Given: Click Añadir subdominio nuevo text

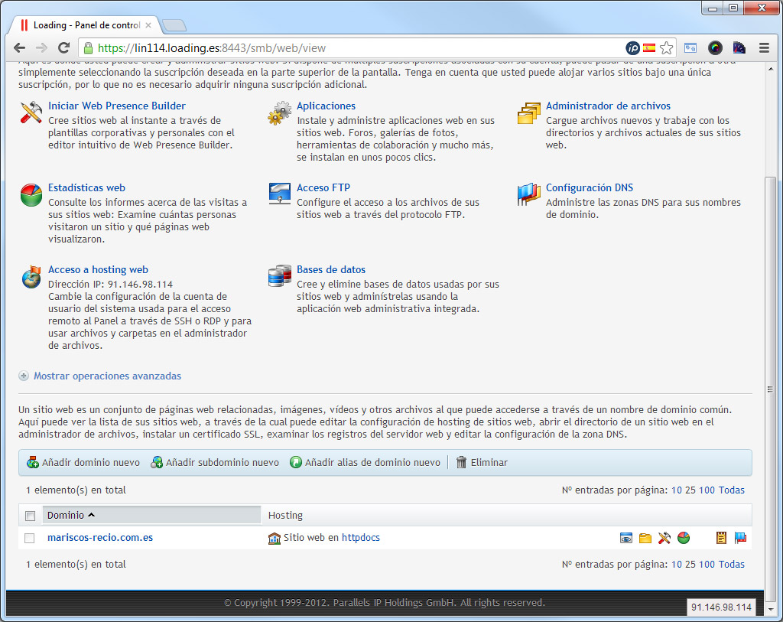Looking at the screenshot, I should point(223,463).
